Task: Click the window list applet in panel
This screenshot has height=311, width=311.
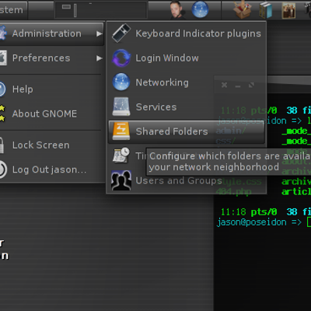Action: point(101,10)
